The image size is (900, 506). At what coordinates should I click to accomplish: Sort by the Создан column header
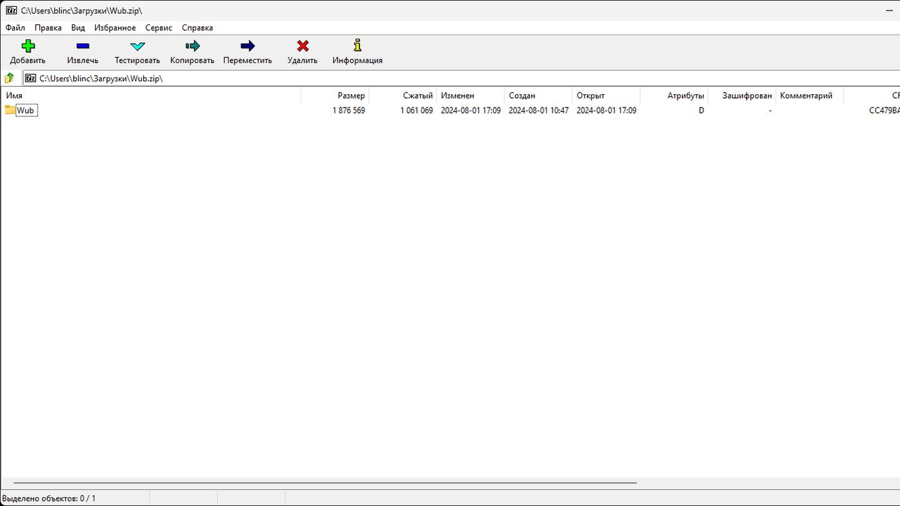click(538, 96)
